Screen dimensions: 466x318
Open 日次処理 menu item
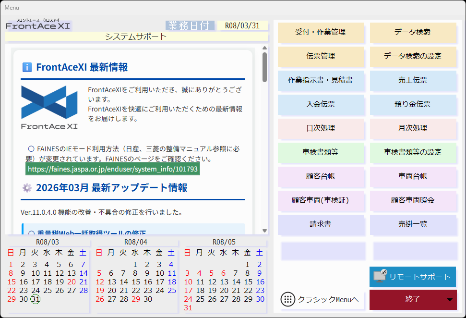click(320, 128)
